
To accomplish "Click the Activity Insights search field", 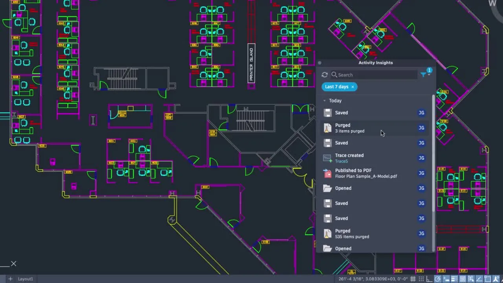I will tap(374, 75).
